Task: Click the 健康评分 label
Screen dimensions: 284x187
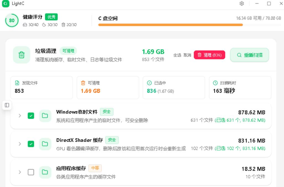Action: (x=32, y=17)
